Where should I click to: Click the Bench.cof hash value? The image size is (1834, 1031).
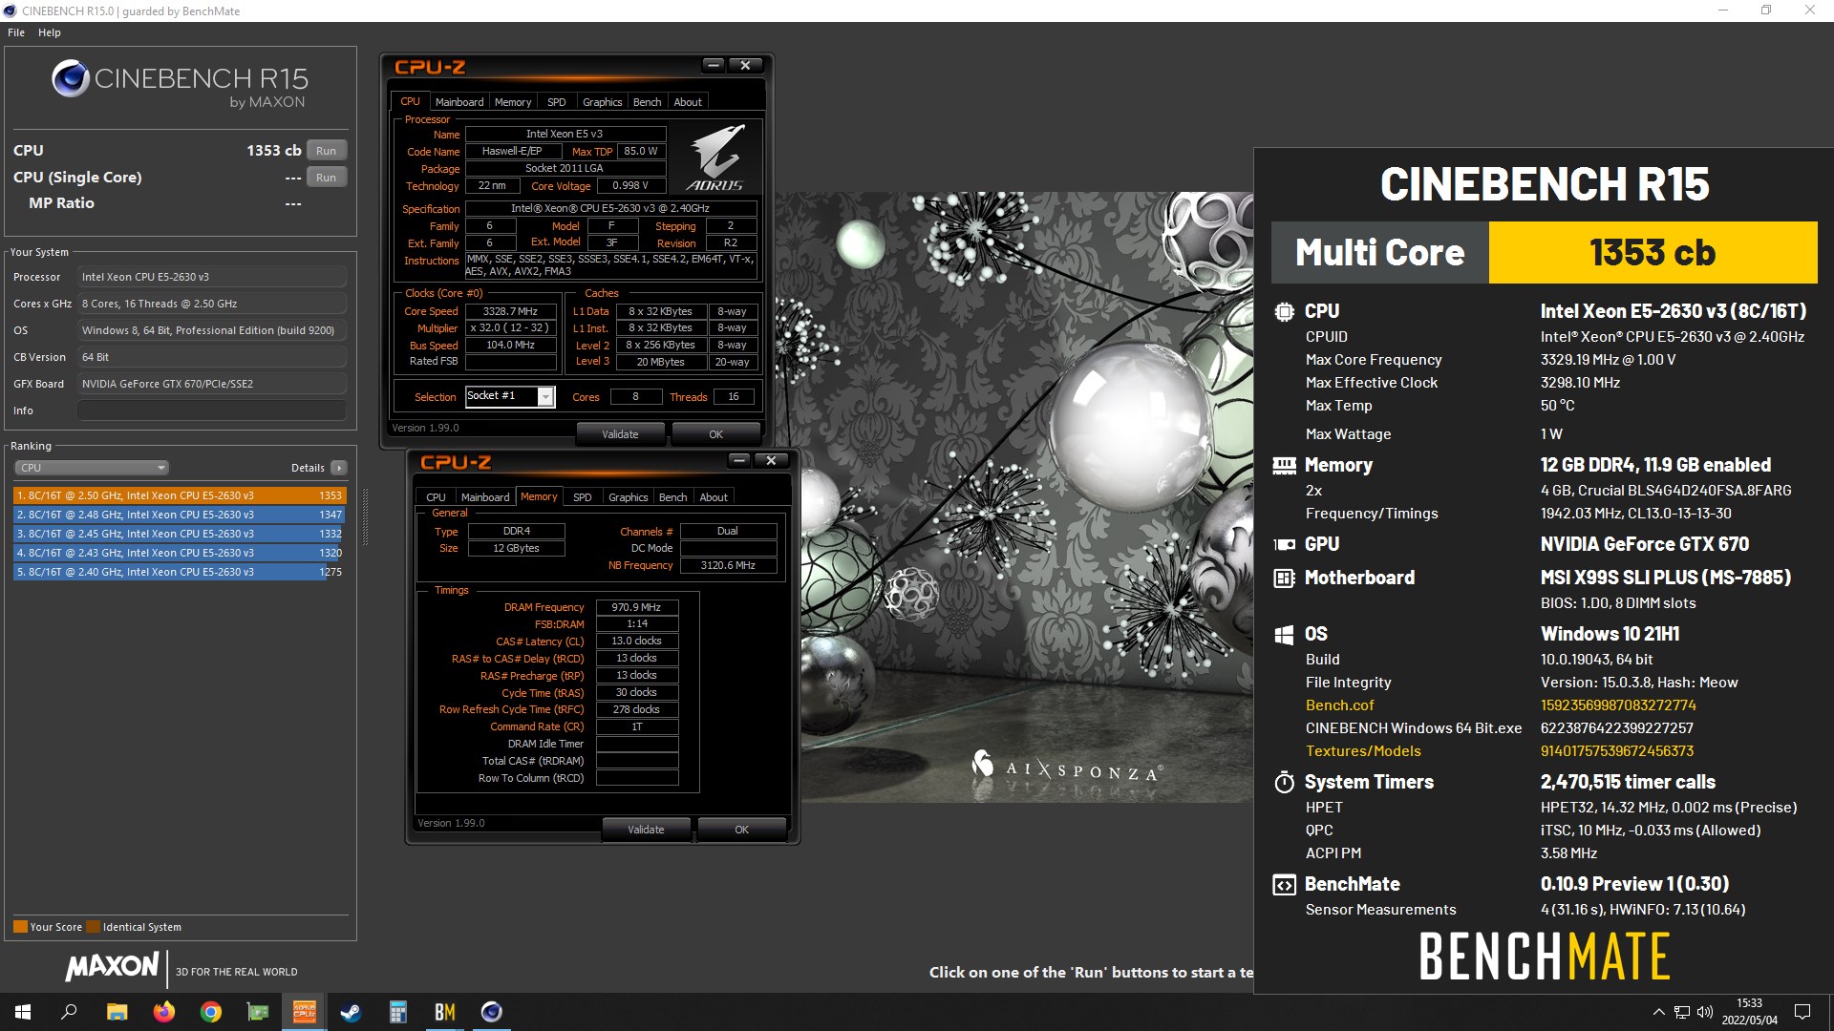1618,705
